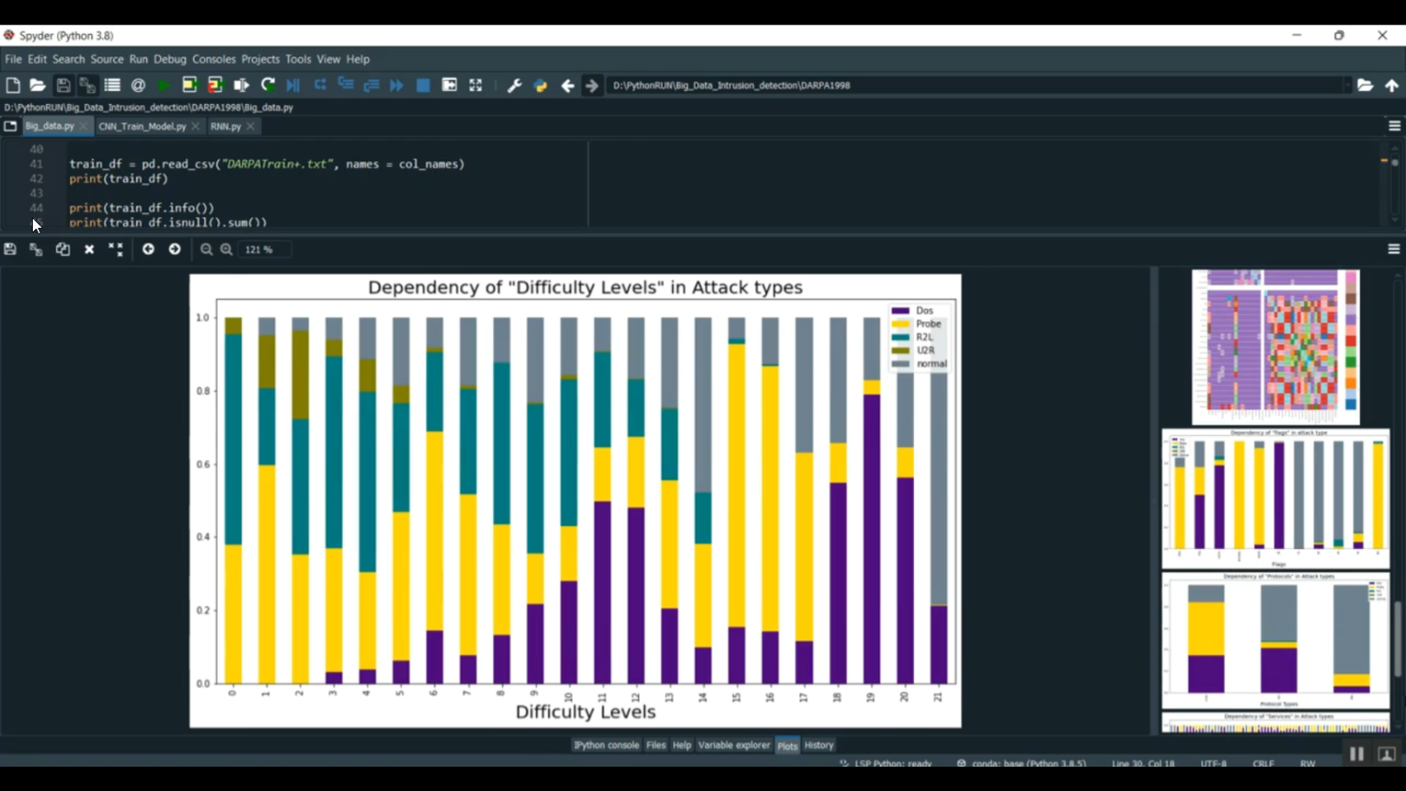Click the Zoom in magnifier icon
The width and height of the screenshot is (1406, 791).
click(226, 248)
